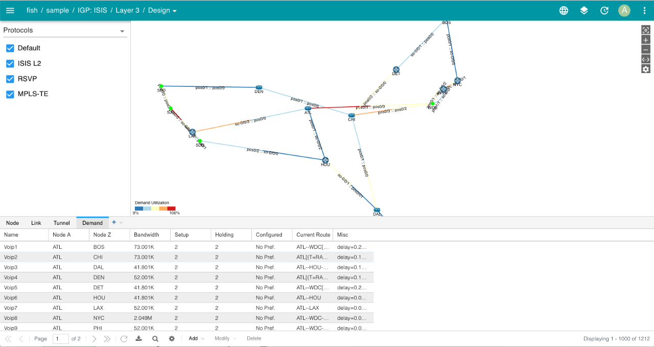This screenshot has width=654, height=347.
Task: Click the Current Route column header
Action: 313,235
